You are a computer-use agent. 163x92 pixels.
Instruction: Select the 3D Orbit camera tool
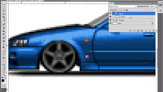point(4,68)
